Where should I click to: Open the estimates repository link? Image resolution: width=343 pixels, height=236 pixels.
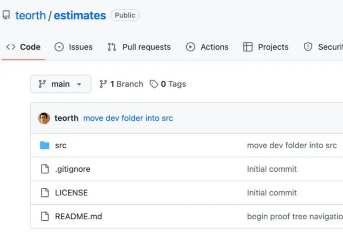pos(80,16)
